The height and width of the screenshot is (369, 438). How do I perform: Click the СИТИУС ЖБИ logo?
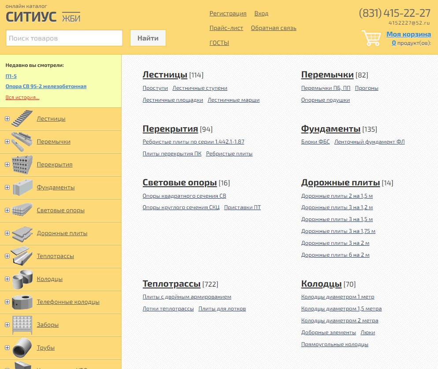[43, 17]
